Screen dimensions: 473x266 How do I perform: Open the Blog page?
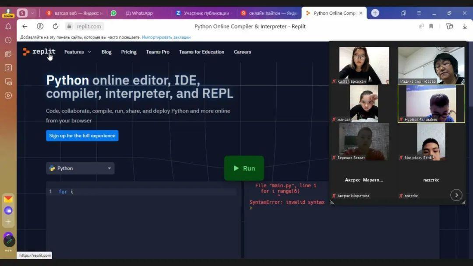tap(106, 52)
